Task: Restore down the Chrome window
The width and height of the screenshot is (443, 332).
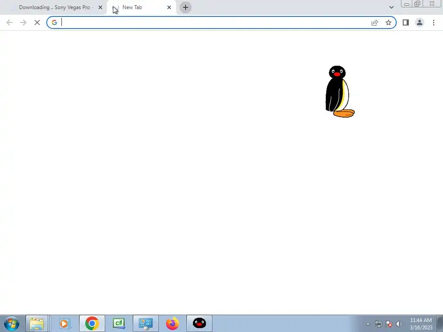Action: coord(417,3)
